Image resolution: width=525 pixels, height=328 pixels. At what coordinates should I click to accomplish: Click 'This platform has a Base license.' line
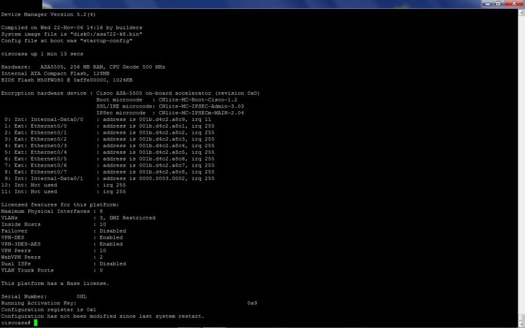55,283
